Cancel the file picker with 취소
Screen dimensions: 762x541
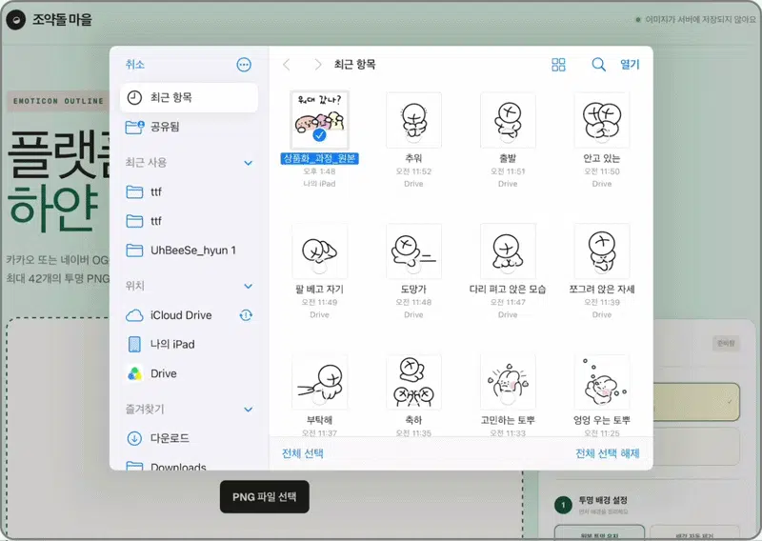[134, 65]
